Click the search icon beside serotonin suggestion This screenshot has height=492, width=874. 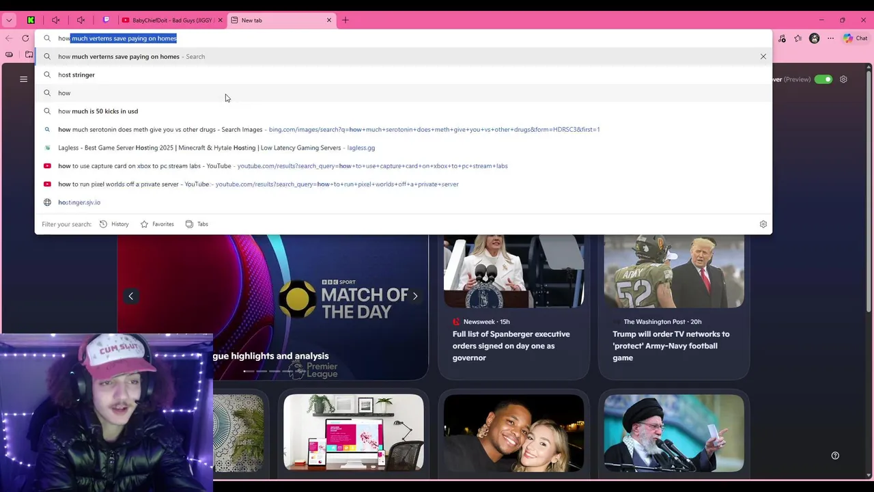click(x=47, y=129)
